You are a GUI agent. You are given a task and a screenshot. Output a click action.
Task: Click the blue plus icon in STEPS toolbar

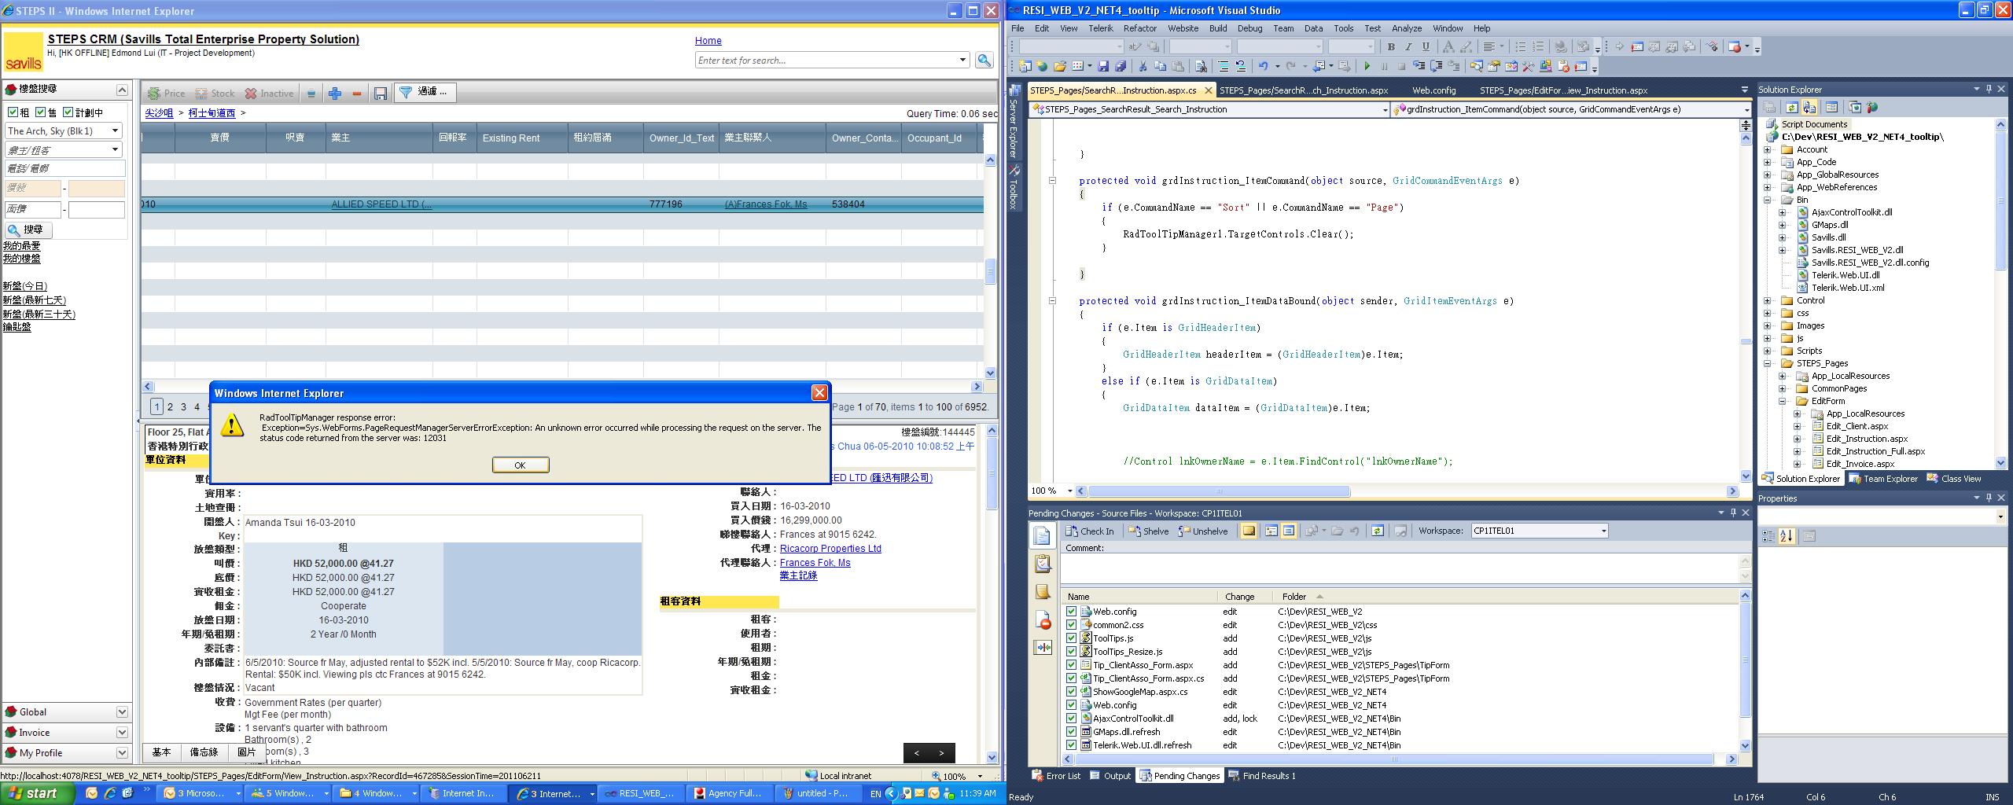coord(335,94)
